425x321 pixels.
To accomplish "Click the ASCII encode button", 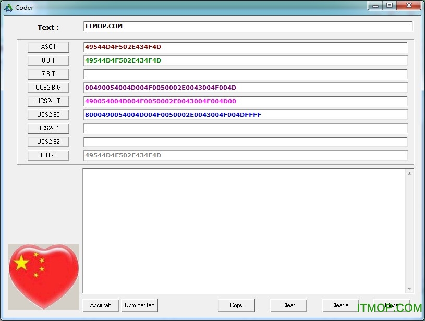I will click(x=48, y=47).
